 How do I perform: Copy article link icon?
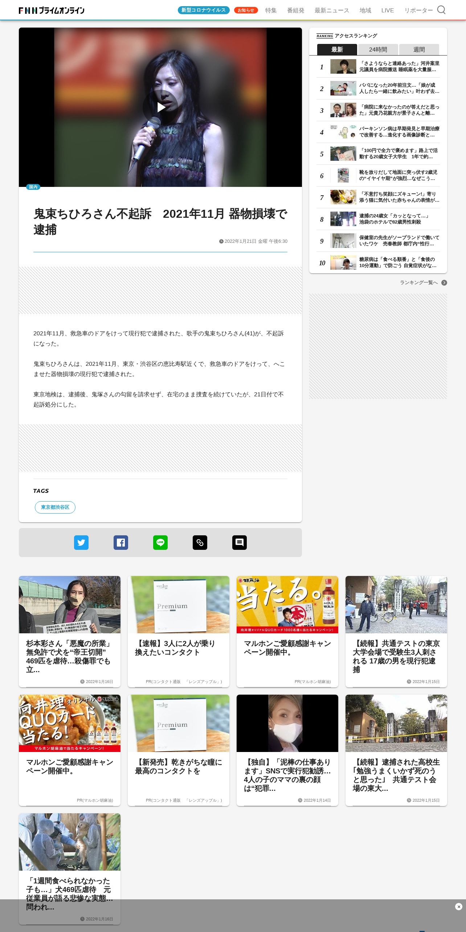tap(200, 543)
